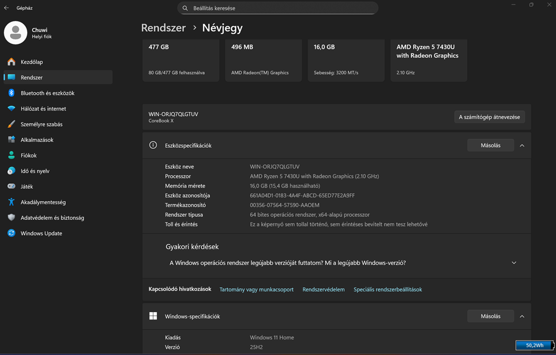The image size is (556, 355).
Task: Click the Akadálymentesség accessibility icon
Action: [11, 202]
